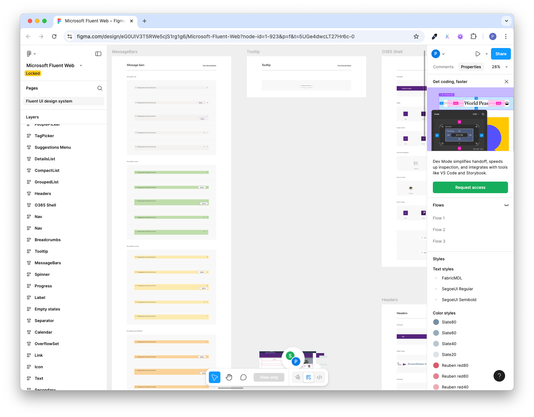Switch to the Design mode toolbar icon
This screenshot has width=534, height=417.
click(309, 377)
